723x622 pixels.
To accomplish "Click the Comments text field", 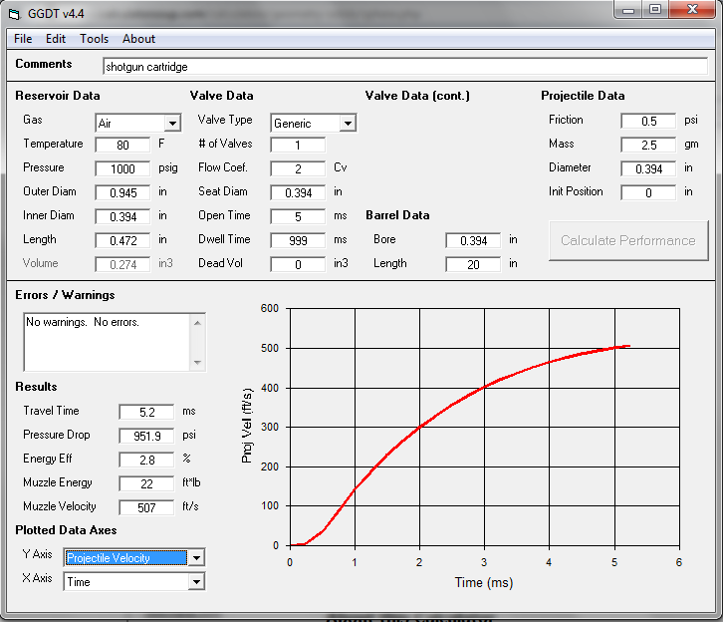I will pyautogui.click(x=405, y=67).
